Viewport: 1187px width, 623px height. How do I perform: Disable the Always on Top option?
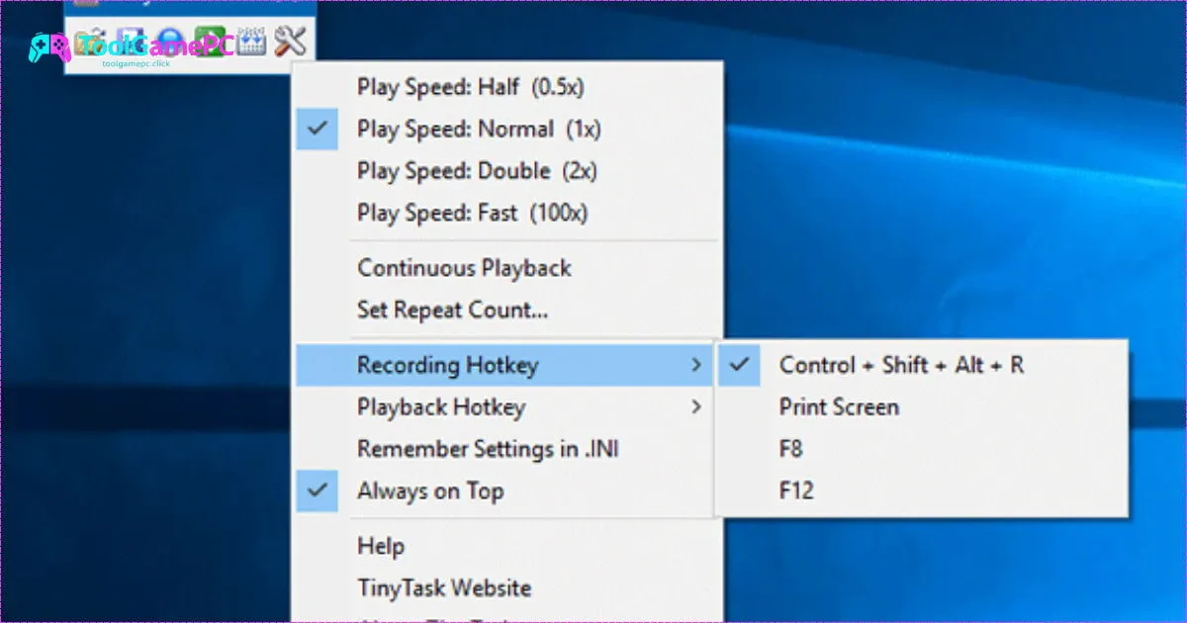[430, 490]
